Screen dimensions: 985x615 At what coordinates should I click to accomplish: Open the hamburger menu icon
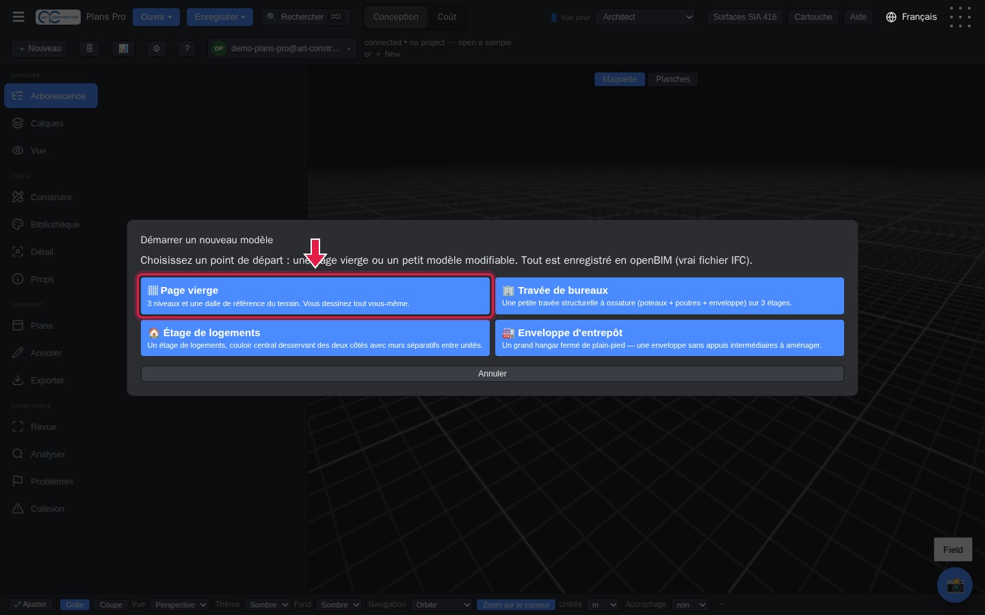[18, 17]
